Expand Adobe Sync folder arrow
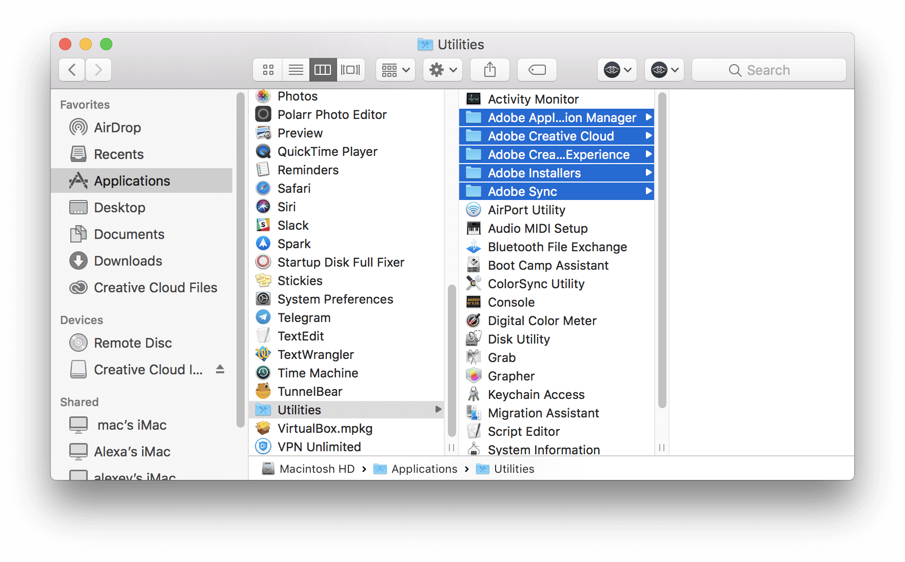 pos(648,191)
